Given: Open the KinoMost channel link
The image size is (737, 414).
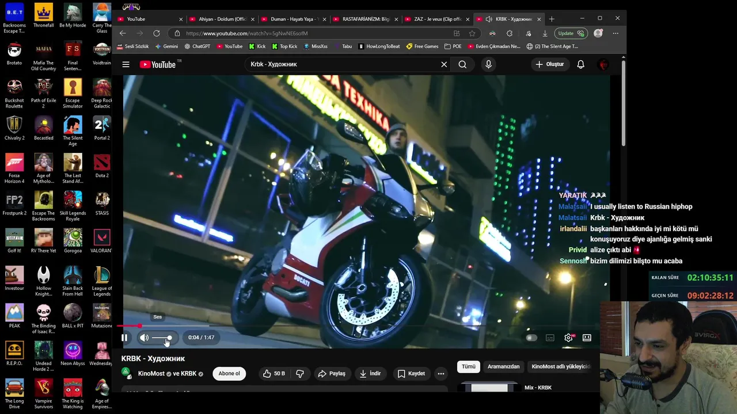Looking at the screenshot, I should tap(151, 374).
